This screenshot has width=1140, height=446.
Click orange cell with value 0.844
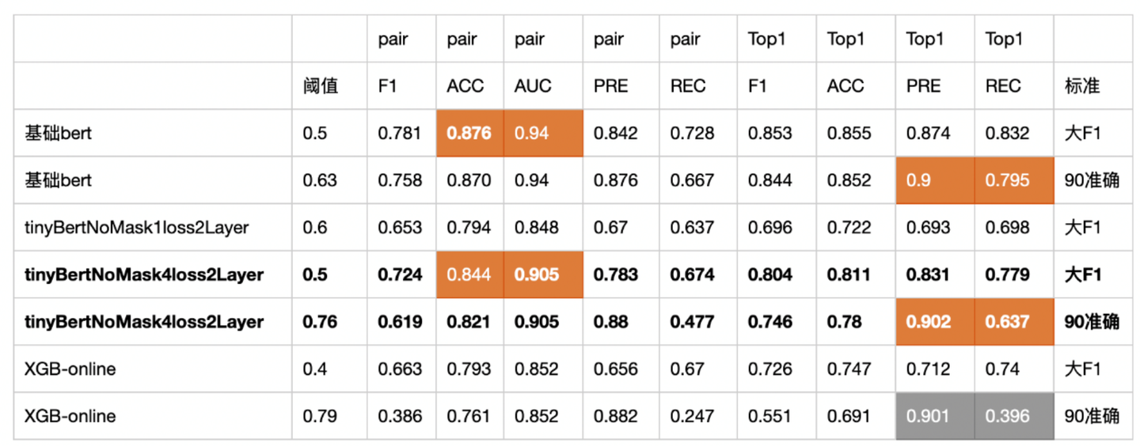[x=469, y=274]
